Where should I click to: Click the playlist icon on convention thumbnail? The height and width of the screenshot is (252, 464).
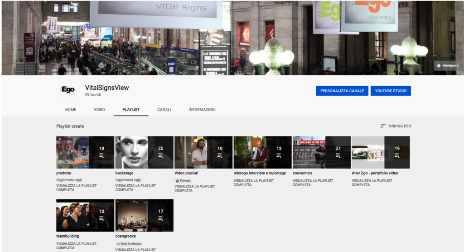(338, 155)
